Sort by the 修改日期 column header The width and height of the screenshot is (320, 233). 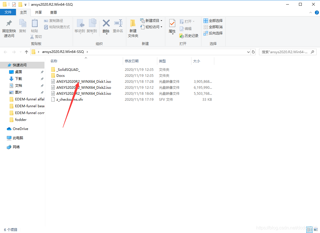click(x=131, y=61)
